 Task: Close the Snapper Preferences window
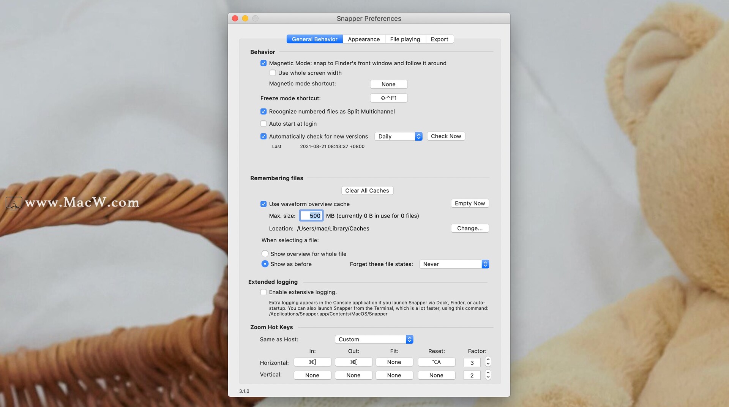point(235,18)
